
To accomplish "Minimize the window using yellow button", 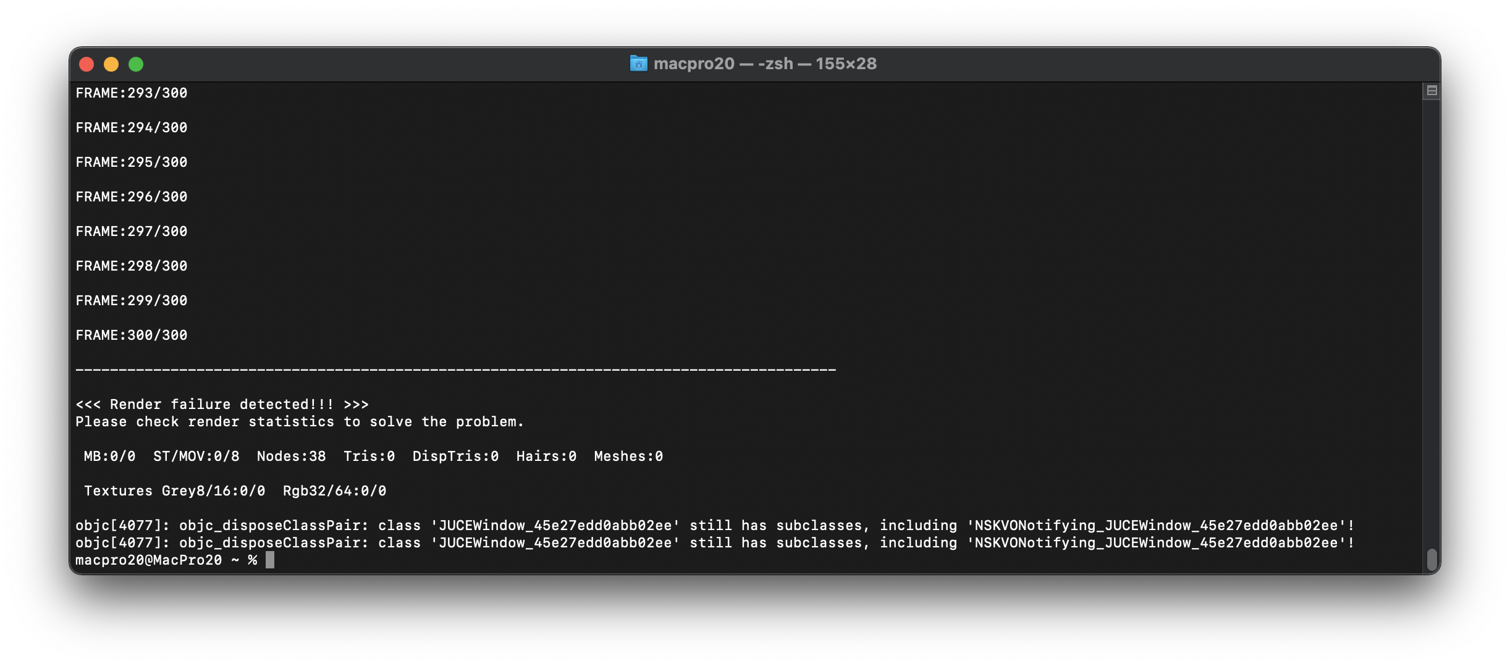I will point(111,64).
